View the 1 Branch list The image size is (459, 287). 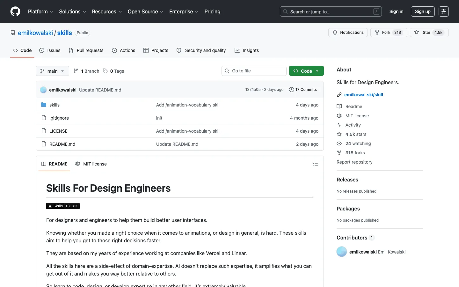pos(86,71)
